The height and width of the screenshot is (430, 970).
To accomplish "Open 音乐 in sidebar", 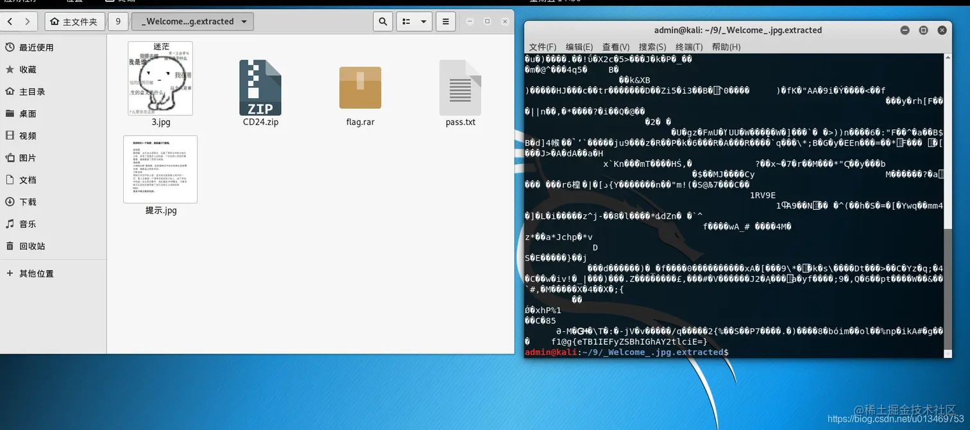I will point(53,224).
